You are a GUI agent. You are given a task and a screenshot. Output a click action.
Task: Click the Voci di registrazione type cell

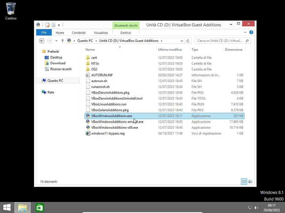click(206, 133)
